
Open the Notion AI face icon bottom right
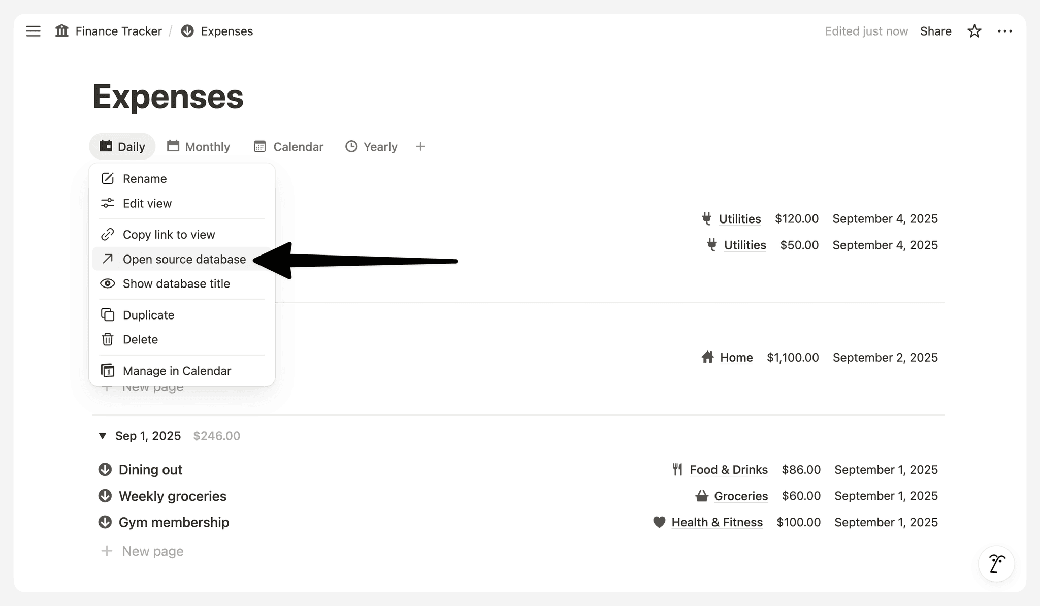pos(996,564)
